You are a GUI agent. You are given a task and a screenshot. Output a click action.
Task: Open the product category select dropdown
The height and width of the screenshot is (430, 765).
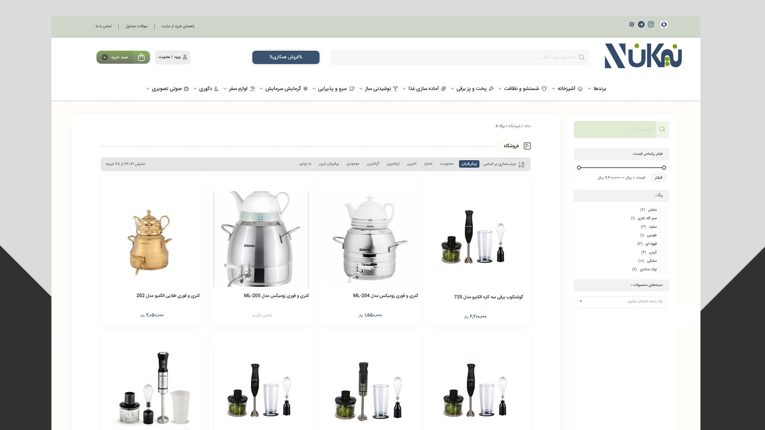coord(621,301)
